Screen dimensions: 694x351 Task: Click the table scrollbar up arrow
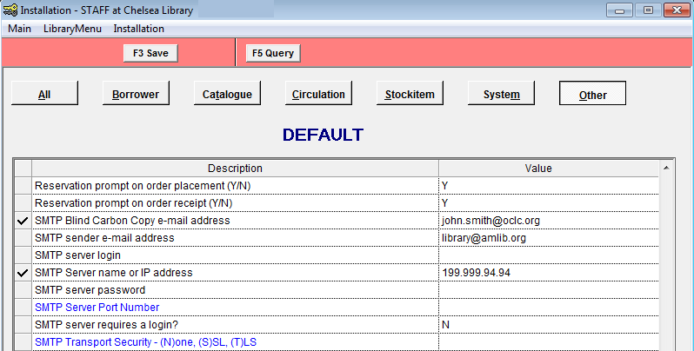(x=666, y=168)
